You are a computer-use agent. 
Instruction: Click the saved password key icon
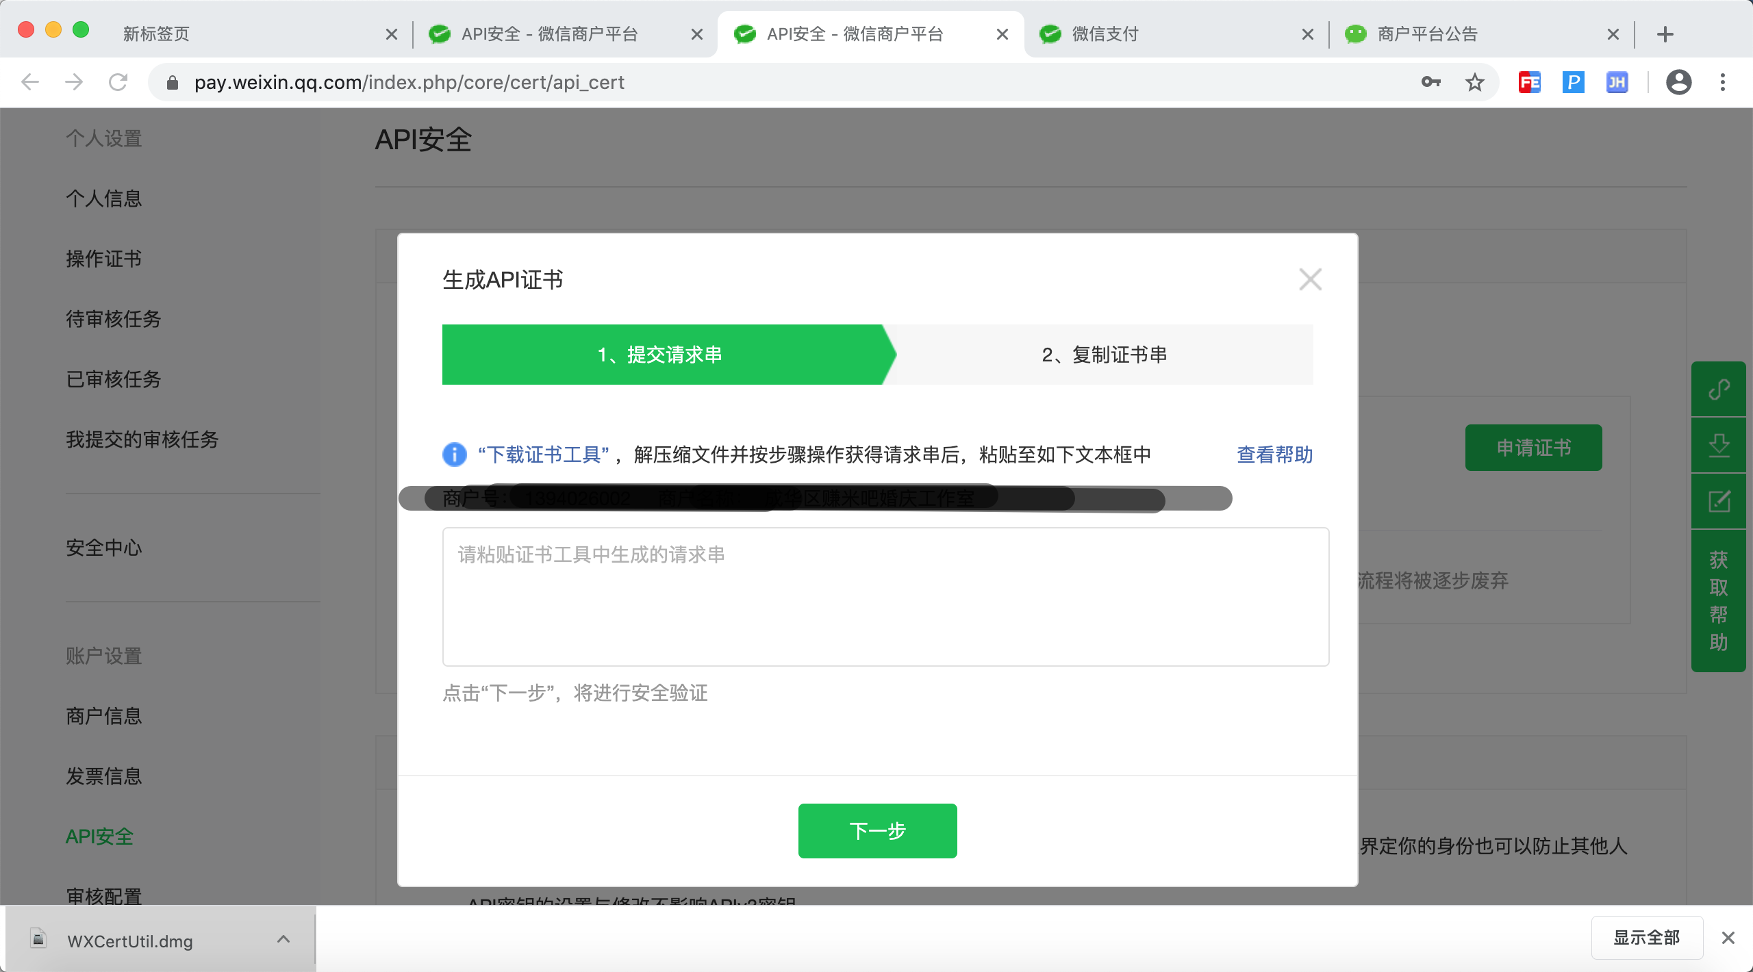tap(1430, 82)
